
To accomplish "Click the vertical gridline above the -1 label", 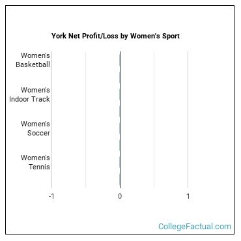I will [51, 120].
